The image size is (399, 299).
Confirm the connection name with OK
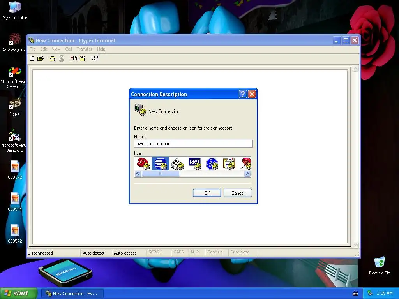207,193
